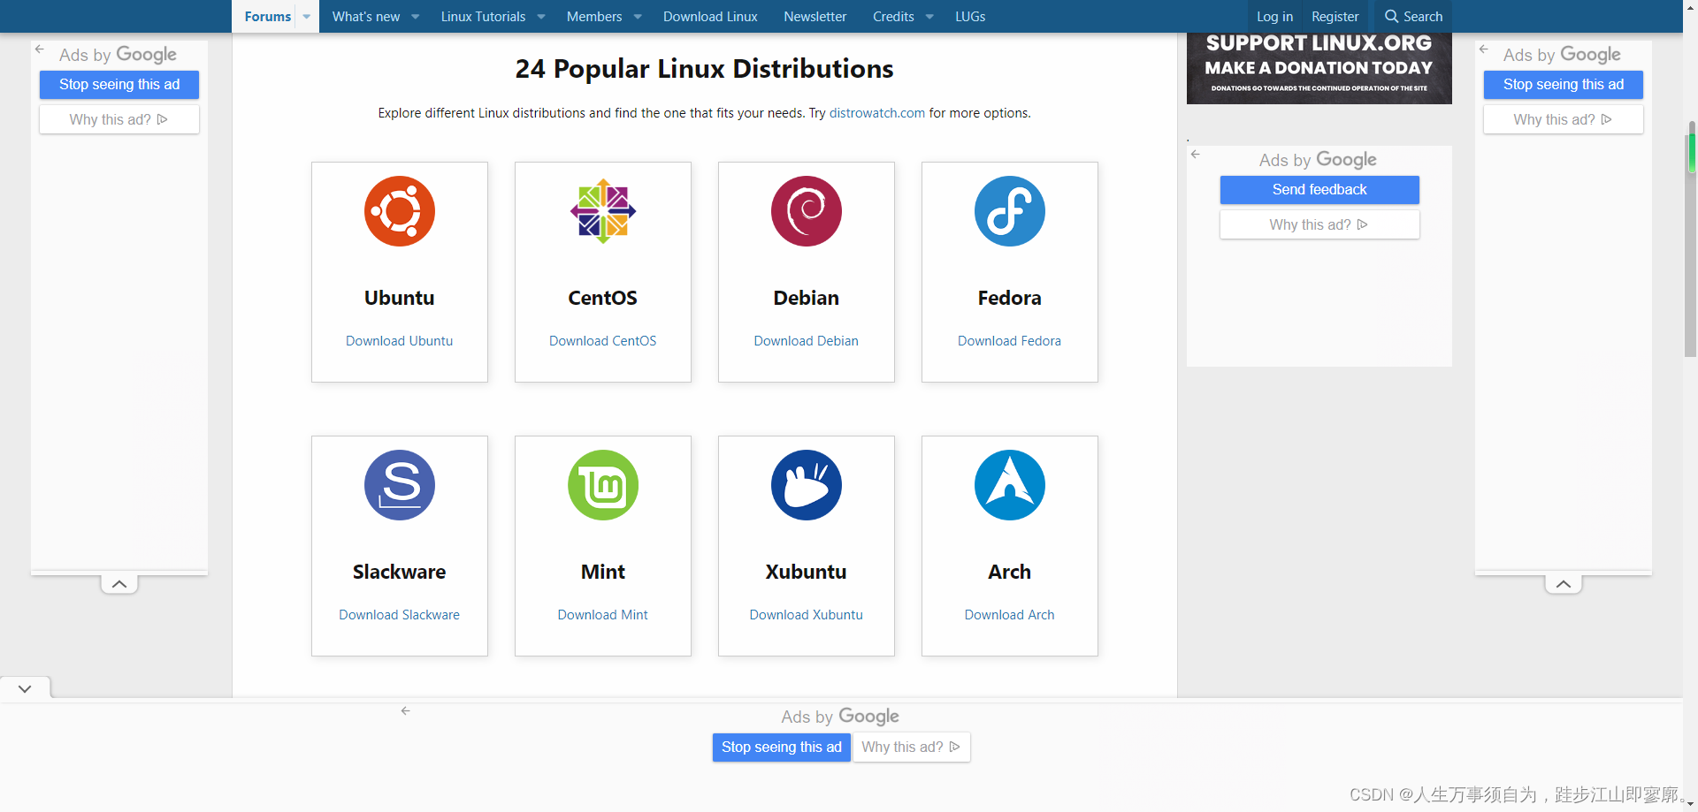This screenshot has height=812, width=1698.
Task: Open the What's new menu
Action: point(366,17)
